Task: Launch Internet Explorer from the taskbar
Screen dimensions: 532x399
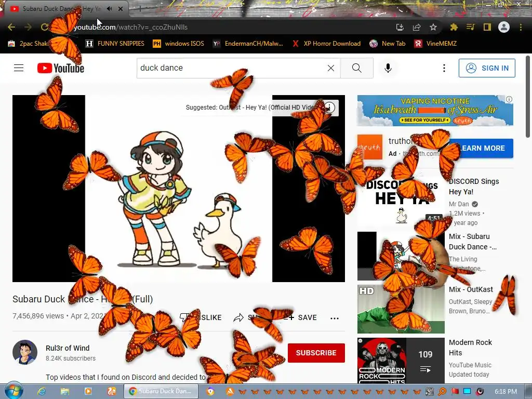Action: [x=42, y=392]
